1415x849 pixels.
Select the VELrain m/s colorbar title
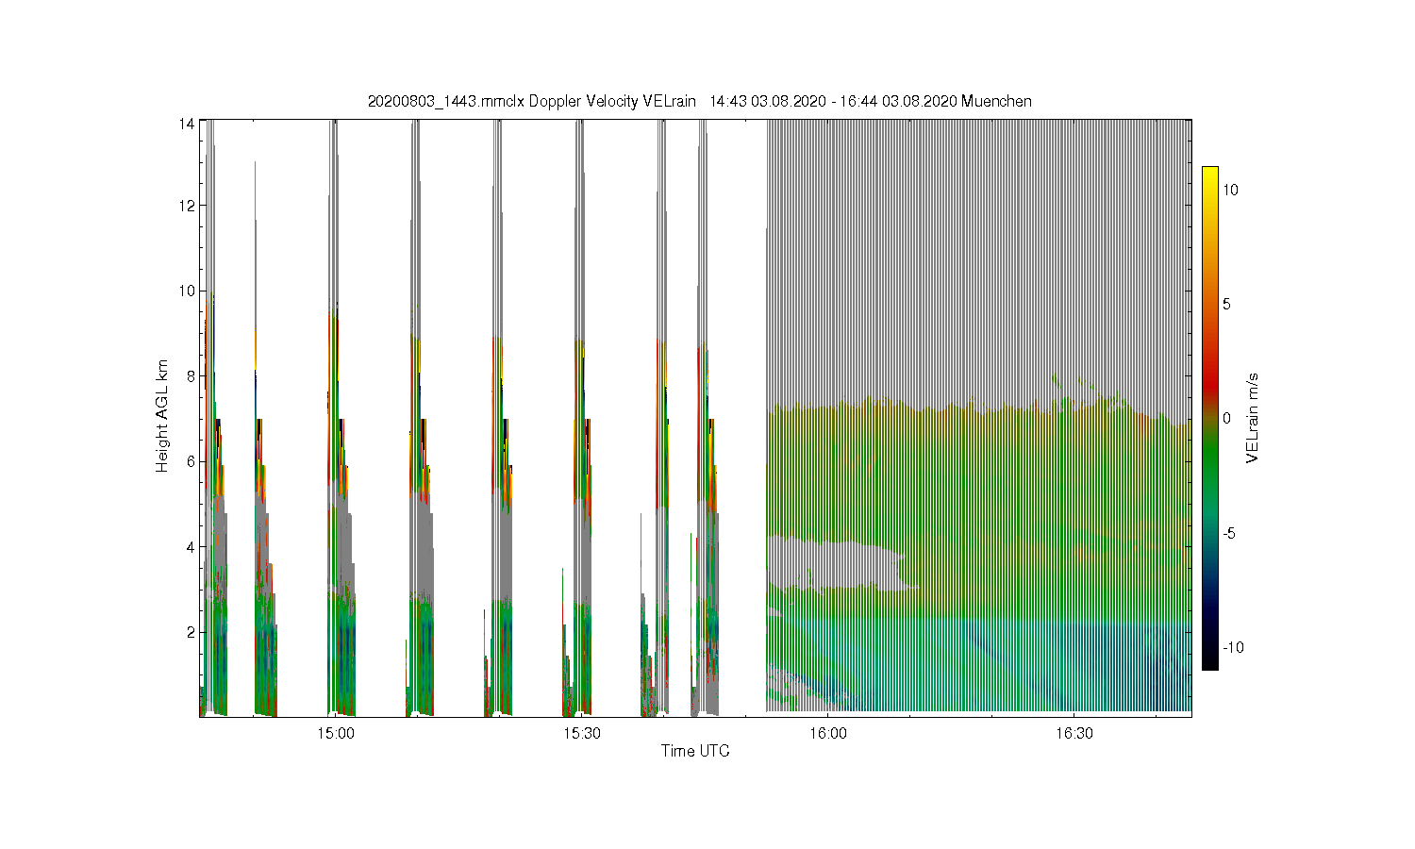point(1254,418)
